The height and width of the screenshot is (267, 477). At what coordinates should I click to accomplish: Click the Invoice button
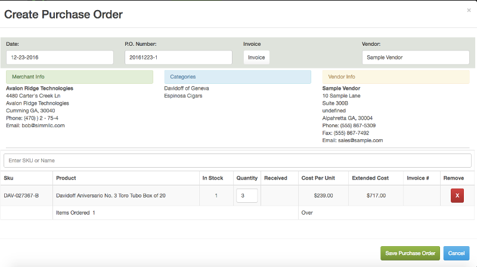(256, 57)
